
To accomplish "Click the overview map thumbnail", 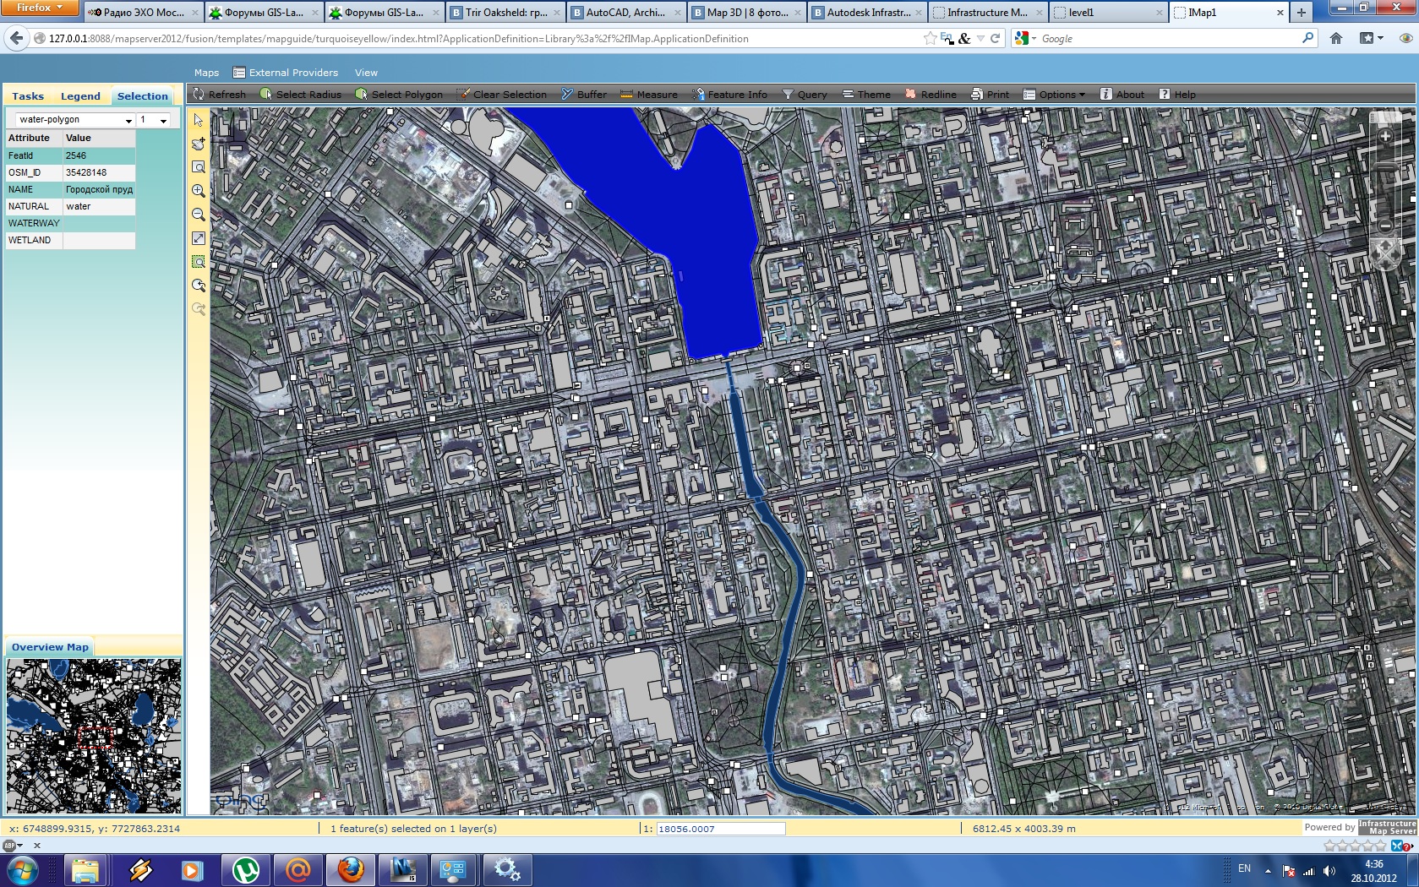I will pos(94,736).
